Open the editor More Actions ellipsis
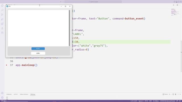 click(180, 5)
